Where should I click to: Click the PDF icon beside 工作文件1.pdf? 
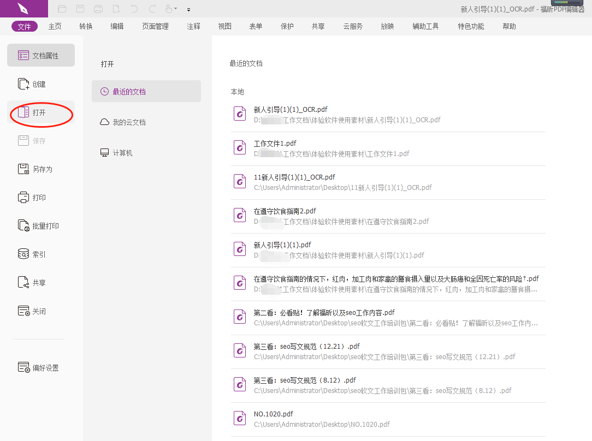tap(239, 147)
